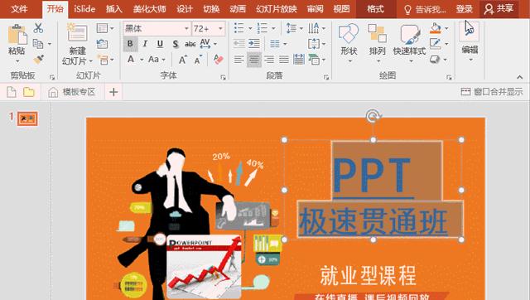The image size is (530, 300).
Task: Open Change Case Aa menu
Action: (x=157, y=60)
